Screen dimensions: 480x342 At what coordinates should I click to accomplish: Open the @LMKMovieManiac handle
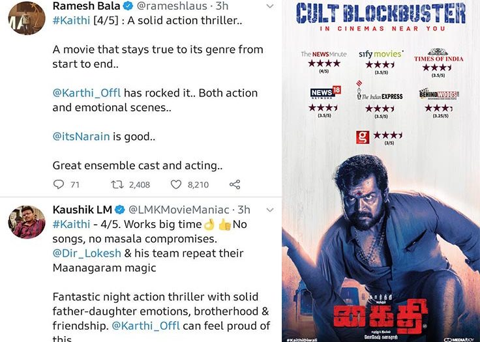(179, 210)
